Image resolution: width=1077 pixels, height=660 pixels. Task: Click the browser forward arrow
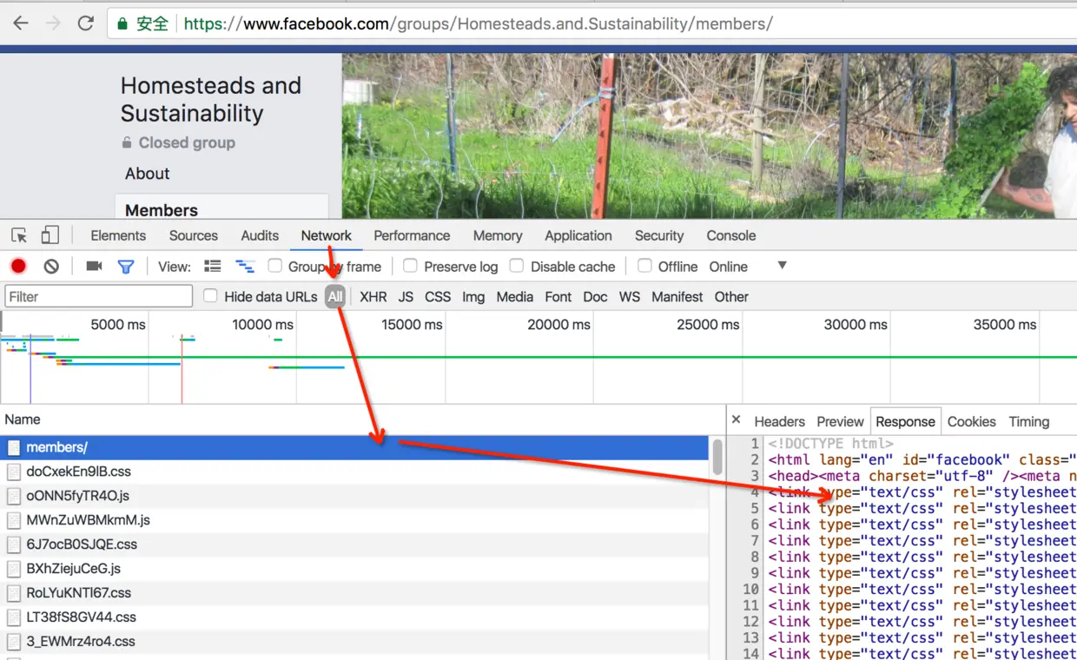tap(53, 23)
